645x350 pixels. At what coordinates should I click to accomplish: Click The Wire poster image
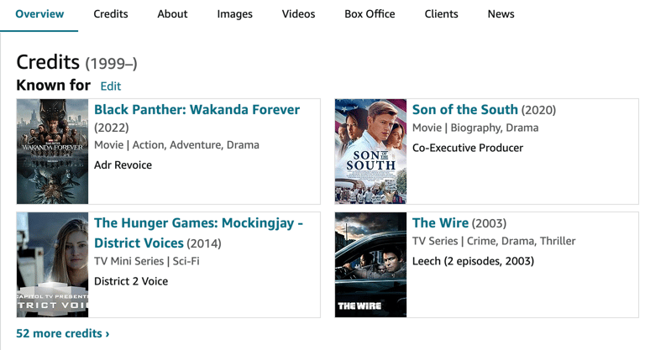point(370,265)
